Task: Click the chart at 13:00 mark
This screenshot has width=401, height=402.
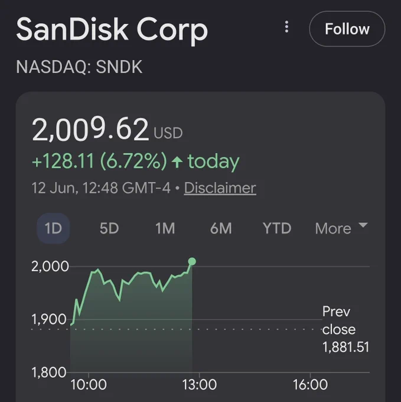Action: point(199,385)
